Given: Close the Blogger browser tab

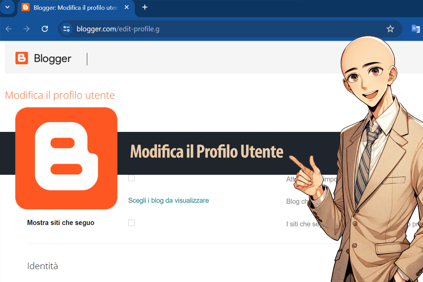Looking at the screenshot, I should click(x=127, y=7).
